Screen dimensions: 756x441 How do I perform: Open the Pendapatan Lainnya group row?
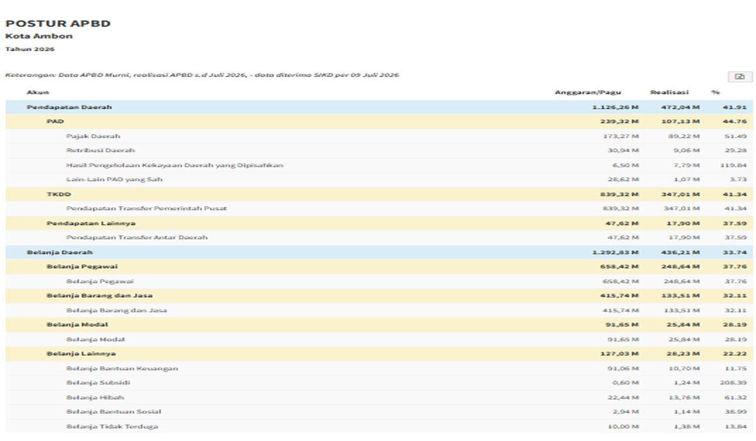[x=379, y=223]
